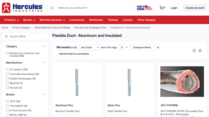Open the Training nav item
209x117 pixels.
[113, 20]
